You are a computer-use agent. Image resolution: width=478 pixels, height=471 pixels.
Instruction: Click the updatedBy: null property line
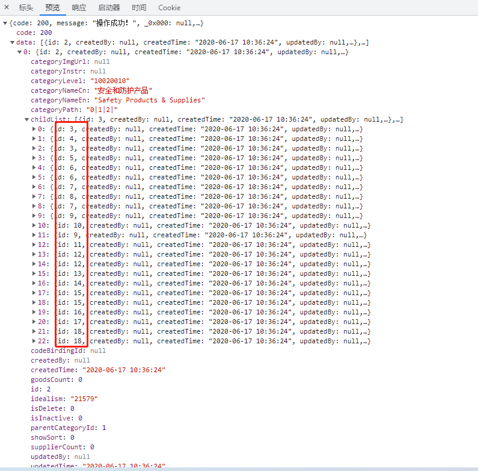60,457
